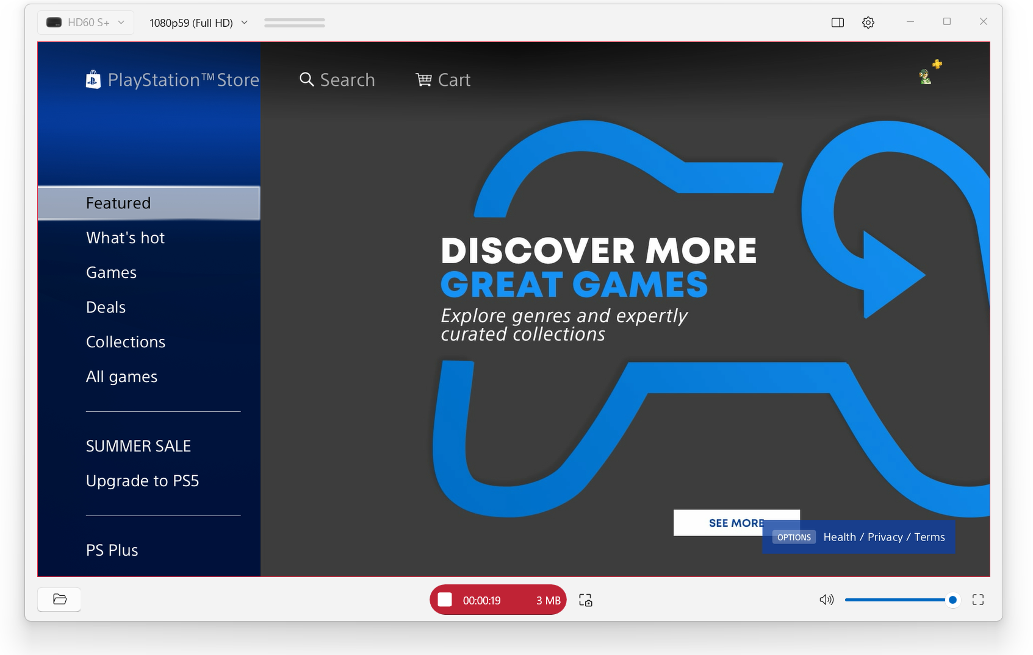Navigate to All games
Viewport: 1033px width, 655px height.
click(x=121, y=376)
